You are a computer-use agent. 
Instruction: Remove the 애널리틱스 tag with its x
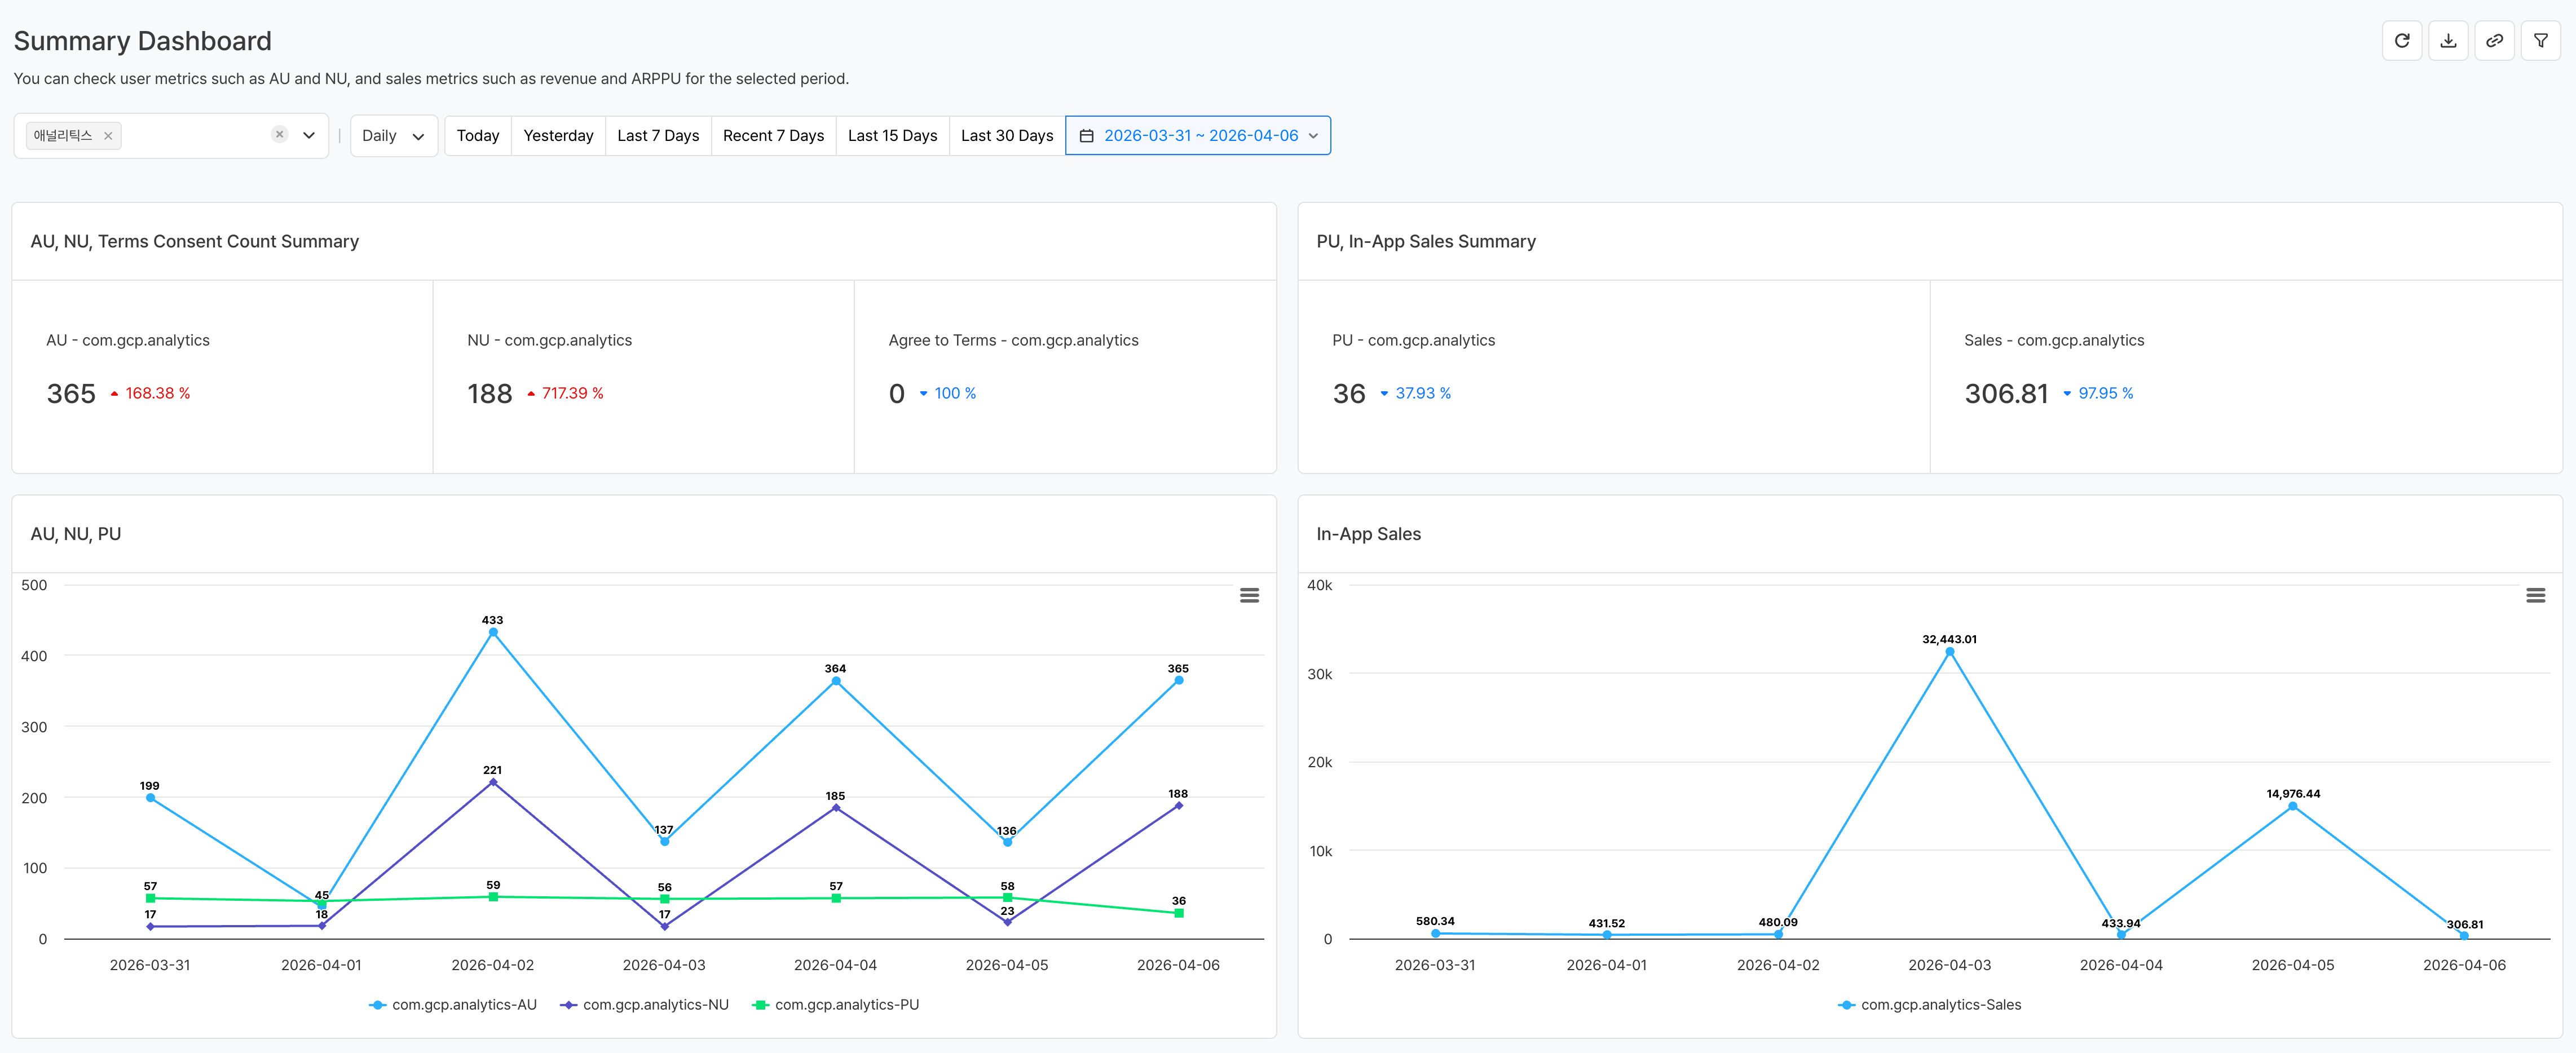(108, 136)
